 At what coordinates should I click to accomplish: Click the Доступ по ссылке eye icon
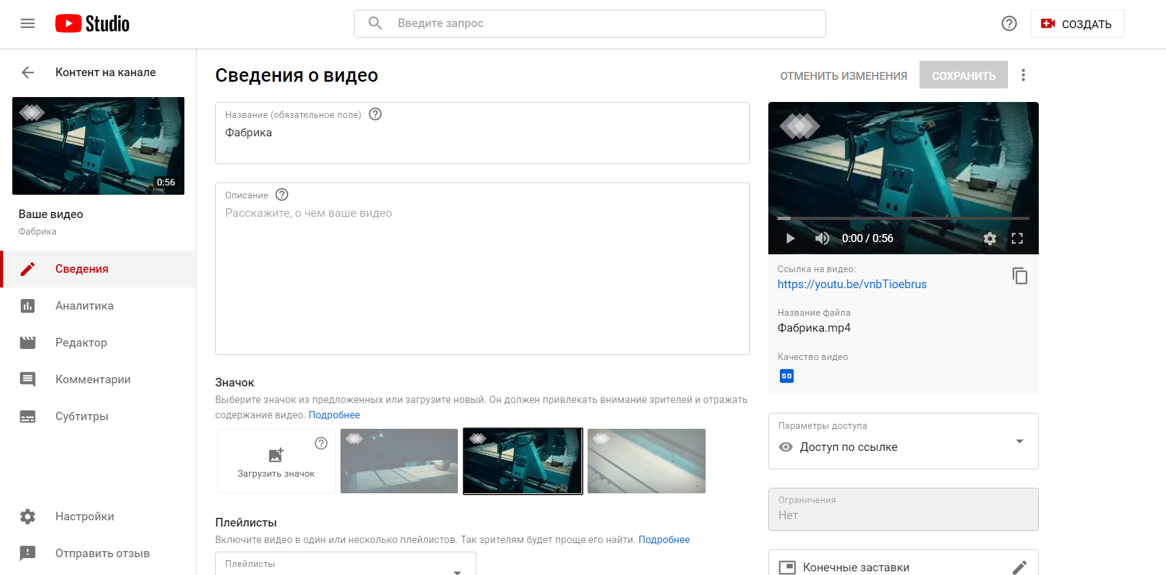(786, 447)
